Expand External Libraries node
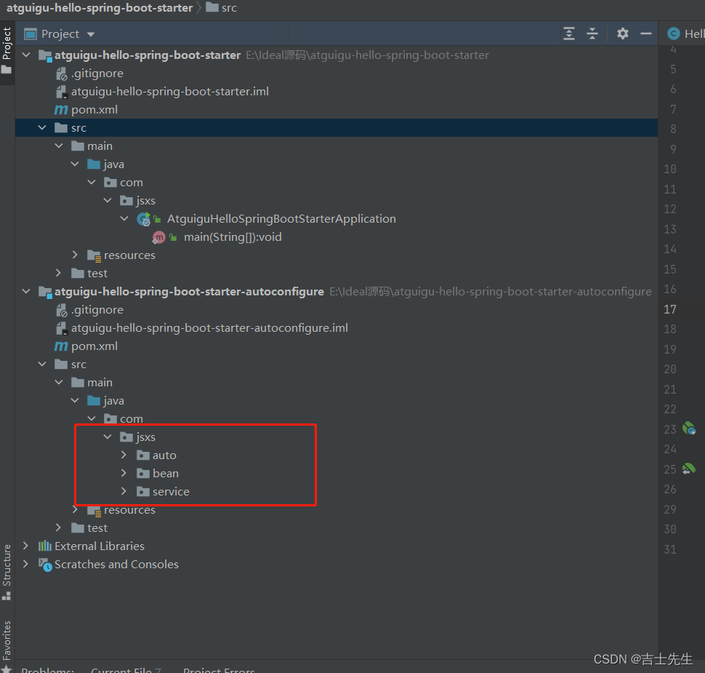 point(25,546)
